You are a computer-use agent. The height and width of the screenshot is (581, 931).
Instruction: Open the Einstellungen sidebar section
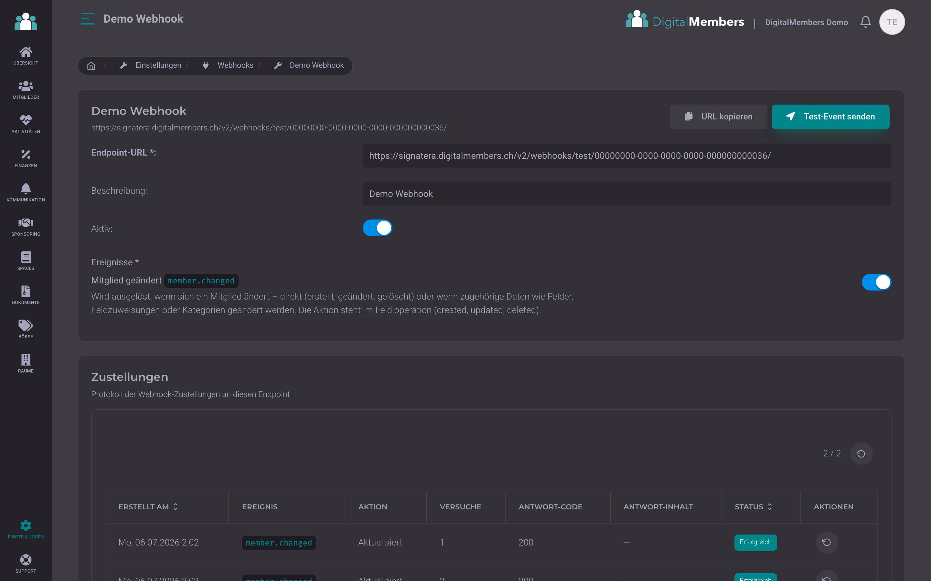click(x=26, y=529)
